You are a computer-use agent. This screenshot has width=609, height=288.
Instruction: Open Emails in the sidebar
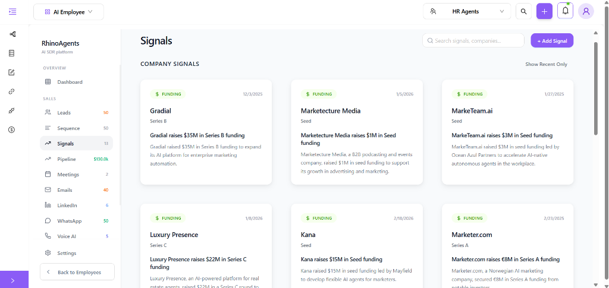[77, 190]
